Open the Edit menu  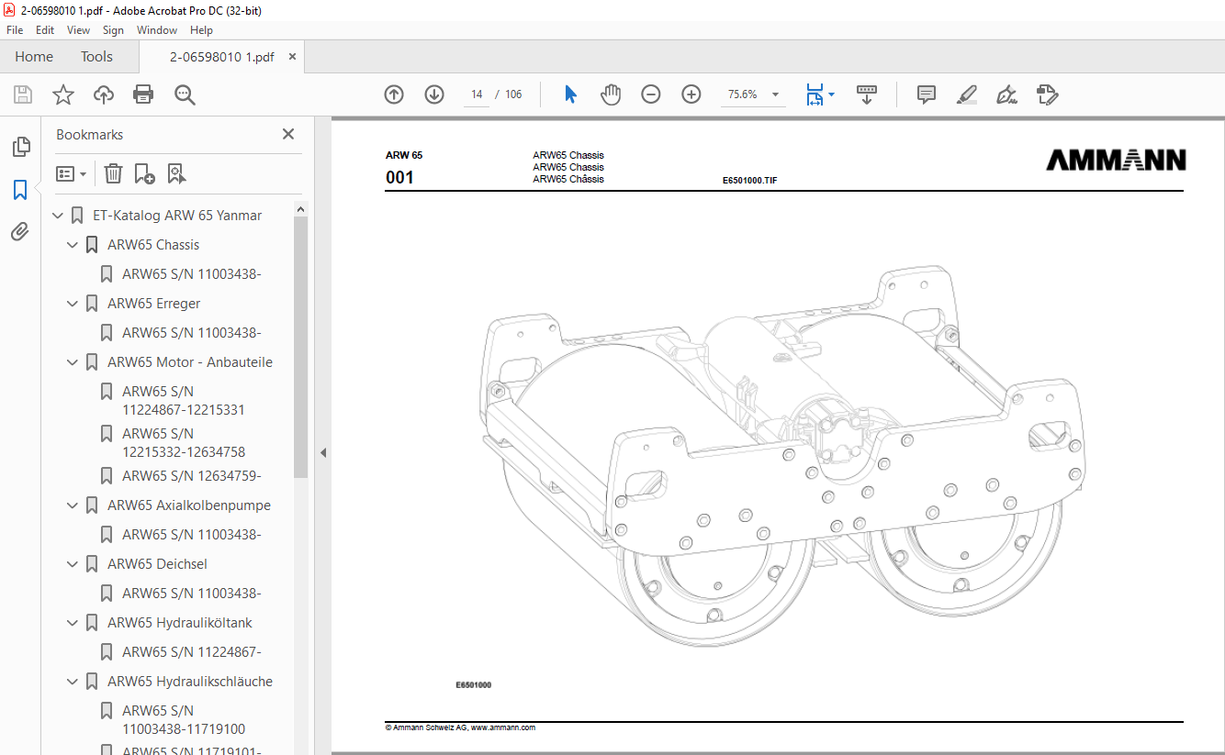(45, 30)
